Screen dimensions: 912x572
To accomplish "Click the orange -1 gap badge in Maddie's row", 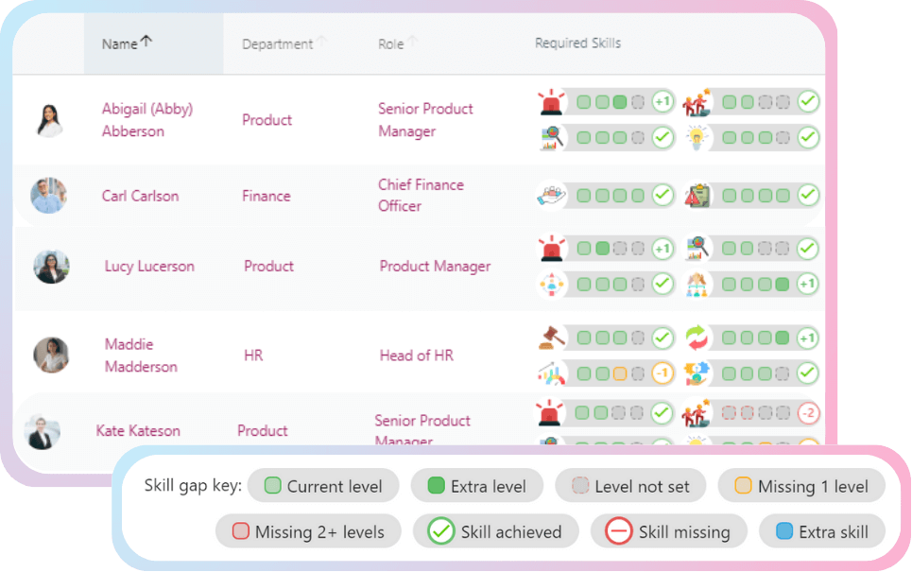I will [662, 373].
